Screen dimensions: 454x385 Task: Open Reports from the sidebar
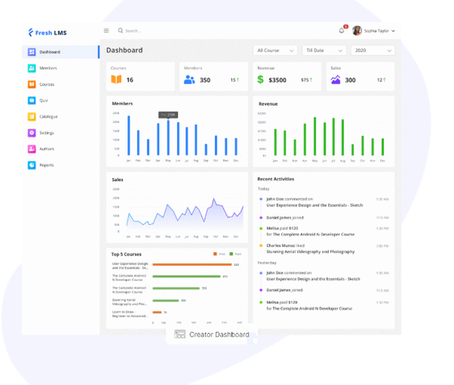point(46,165)
